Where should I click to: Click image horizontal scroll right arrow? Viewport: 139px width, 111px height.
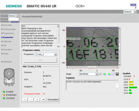tap(117, 67)
